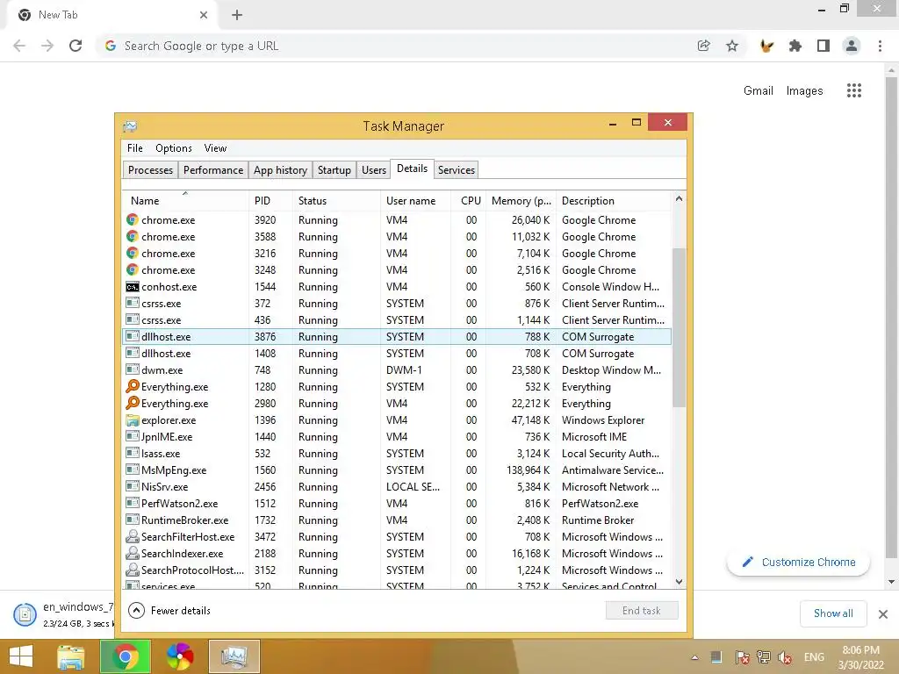Screen dimensions: 899x674
Task: Click the downloaded en_windows file icon
Action: pyautogui.click(x=25, y=614)
